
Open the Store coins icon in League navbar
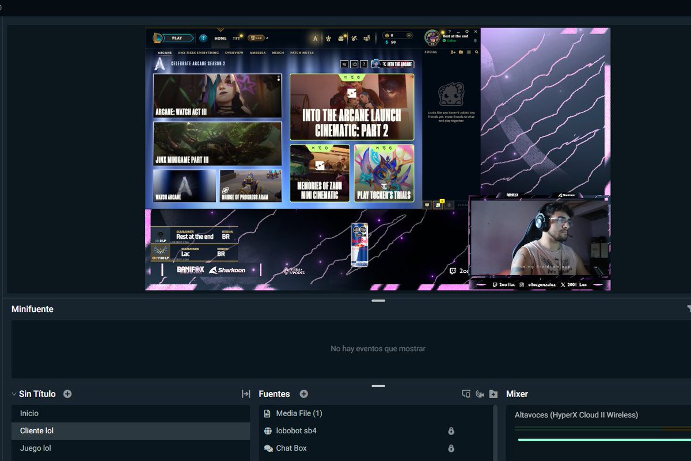click(367, 39)
